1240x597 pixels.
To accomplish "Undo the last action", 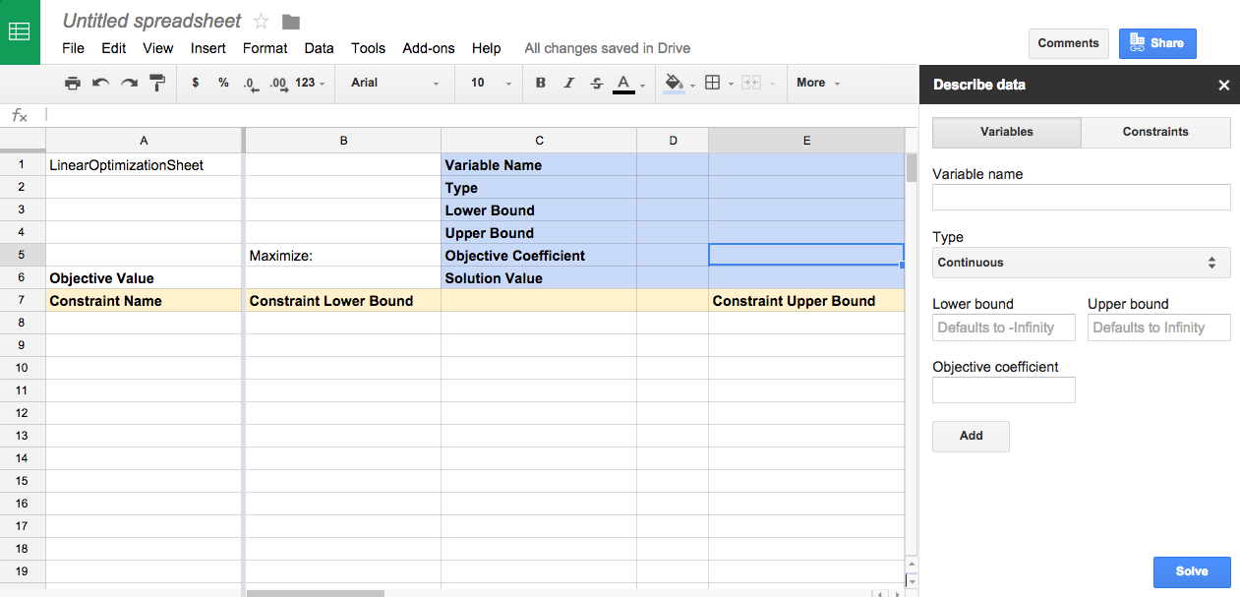I will (x=100, y=84).
